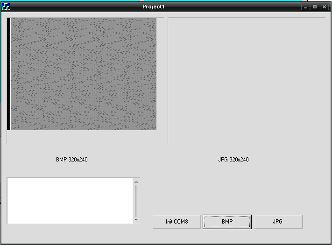Click the Init COM8 button
332x245 pixels.
[x=177, y=222]
